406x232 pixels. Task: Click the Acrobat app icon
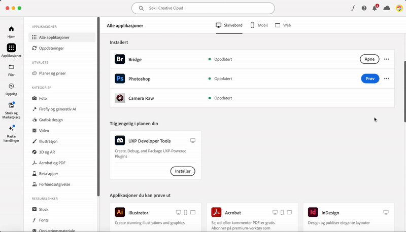tap(216, 212)
